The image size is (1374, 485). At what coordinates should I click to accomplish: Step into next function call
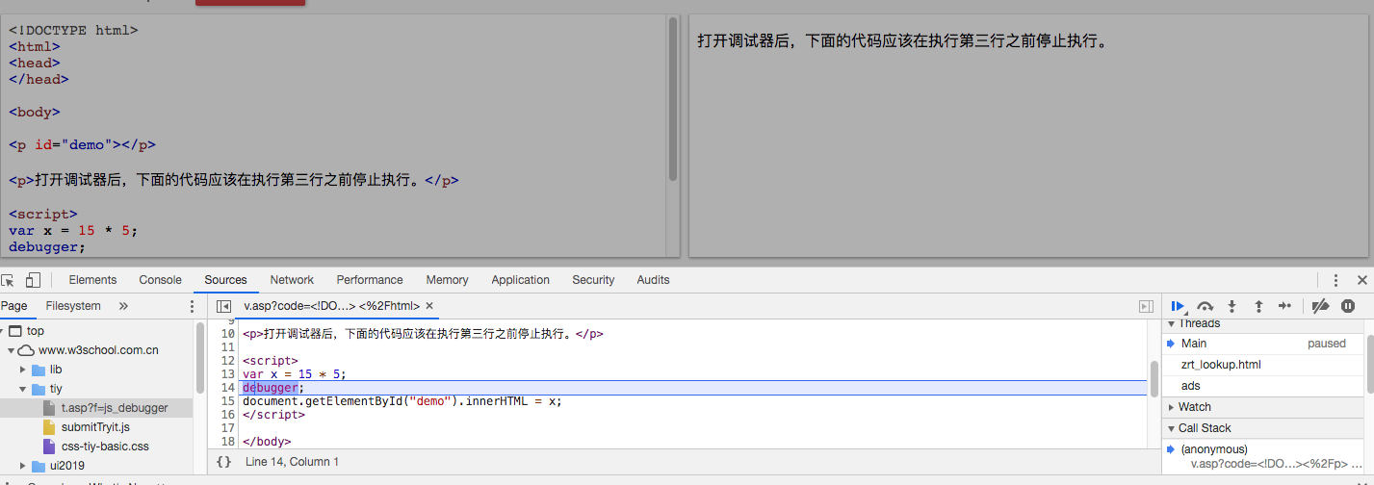[1231, 306]
